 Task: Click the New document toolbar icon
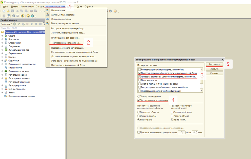[4, 11]
